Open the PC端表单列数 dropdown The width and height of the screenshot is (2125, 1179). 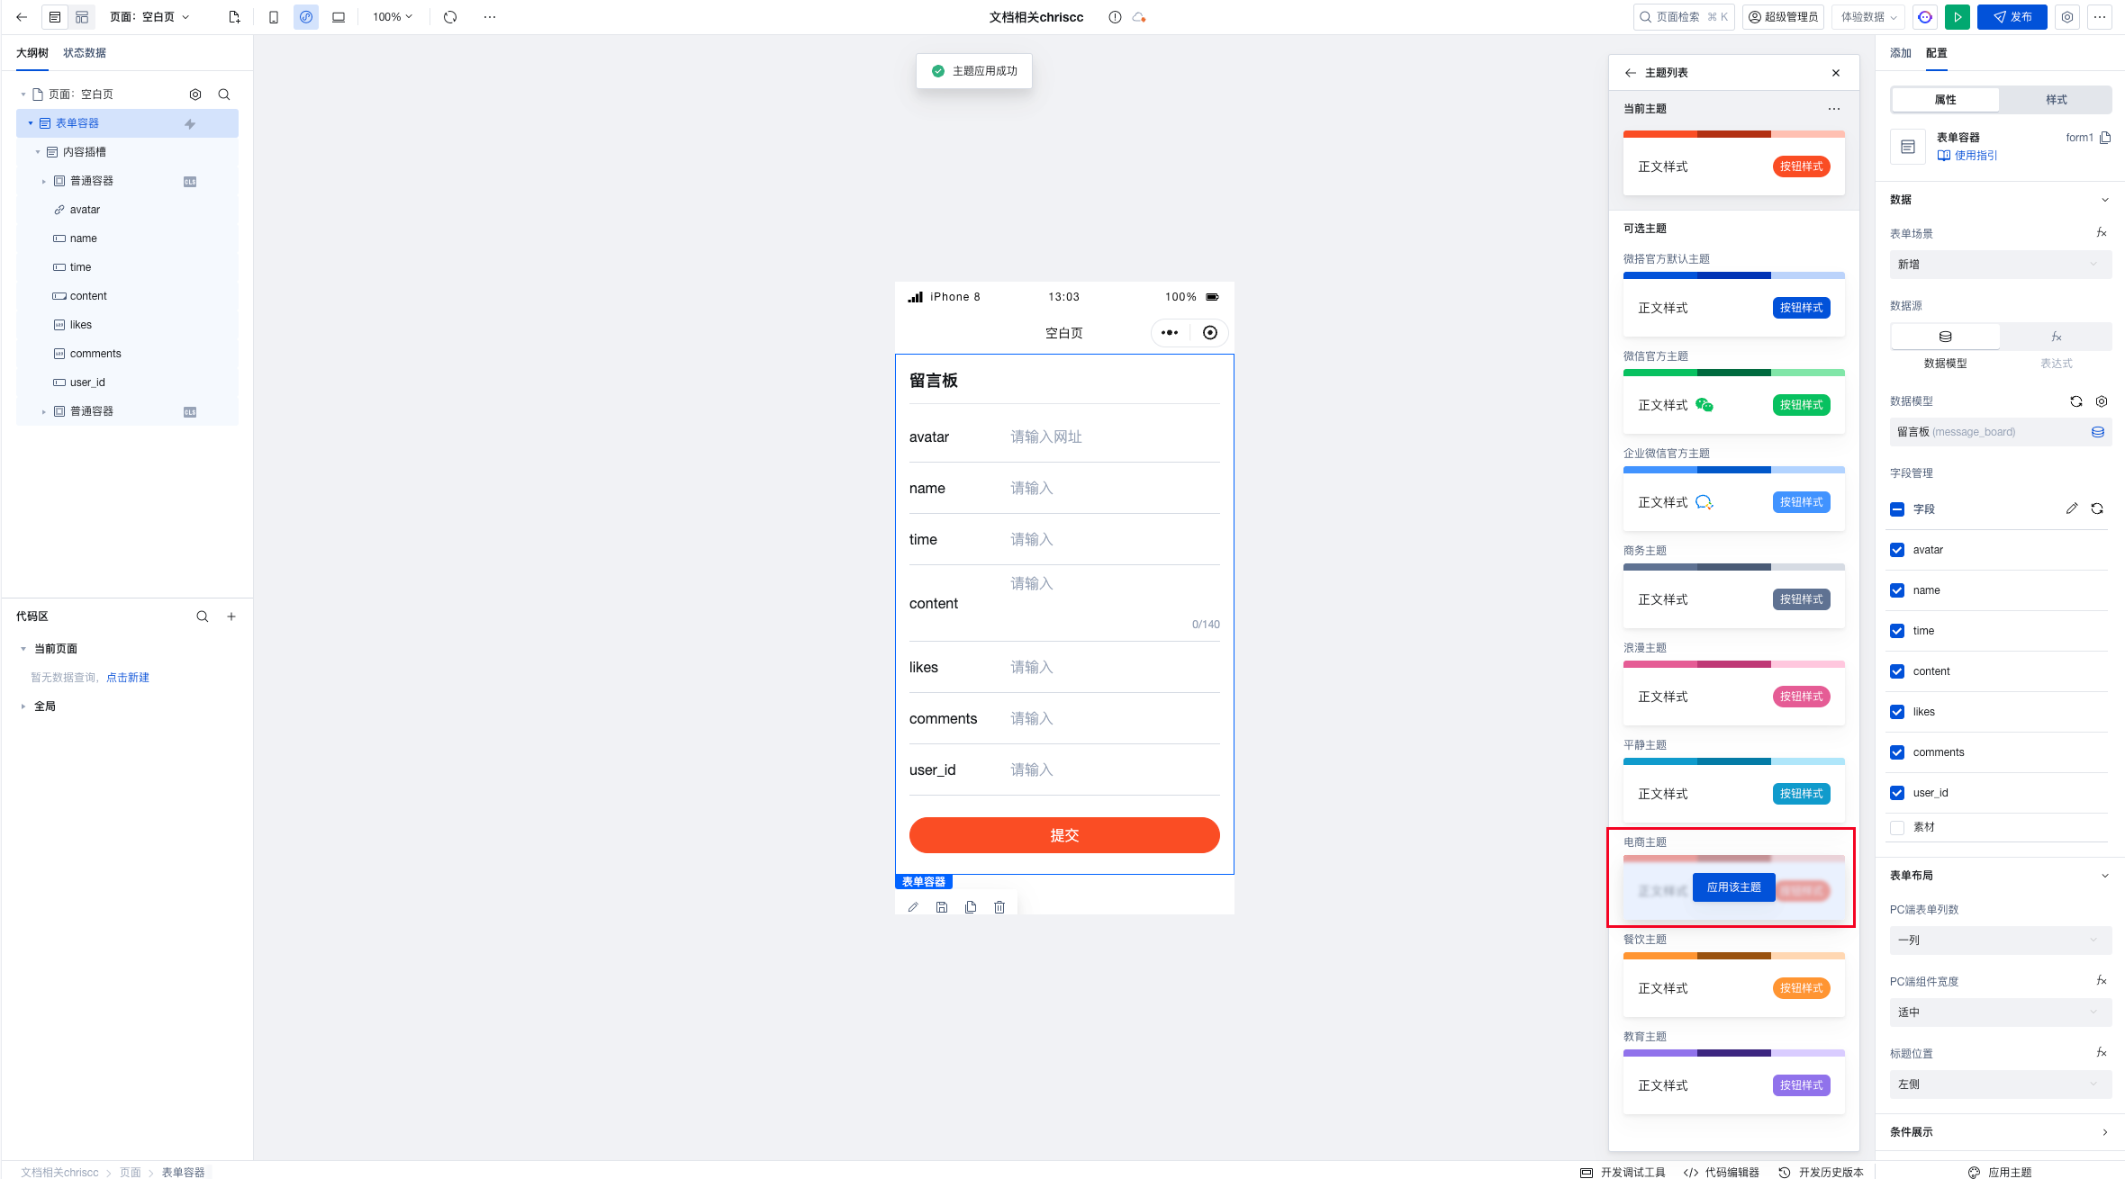(x=1999, y=940)
